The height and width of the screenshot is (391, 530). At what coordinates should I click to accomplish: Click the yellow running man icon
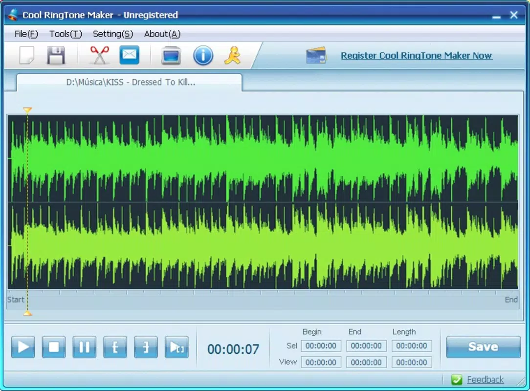point(233,55)
